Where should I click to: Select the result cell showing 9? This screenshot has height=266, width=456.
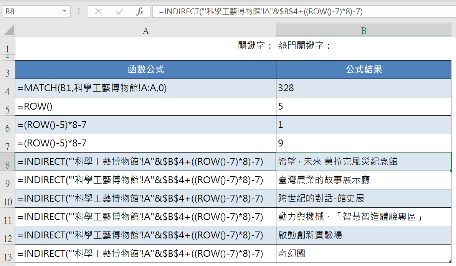363,143
